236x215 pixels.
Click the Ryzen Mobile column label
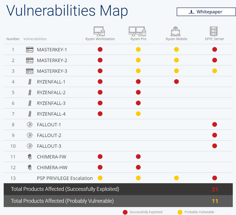[x=176, y=39]
